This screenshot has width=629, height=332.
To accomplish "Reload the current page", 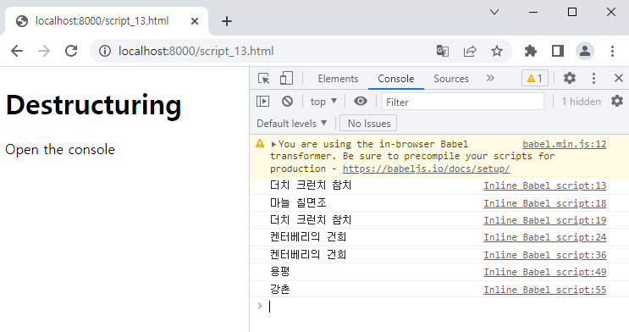I will pos(71,51).
